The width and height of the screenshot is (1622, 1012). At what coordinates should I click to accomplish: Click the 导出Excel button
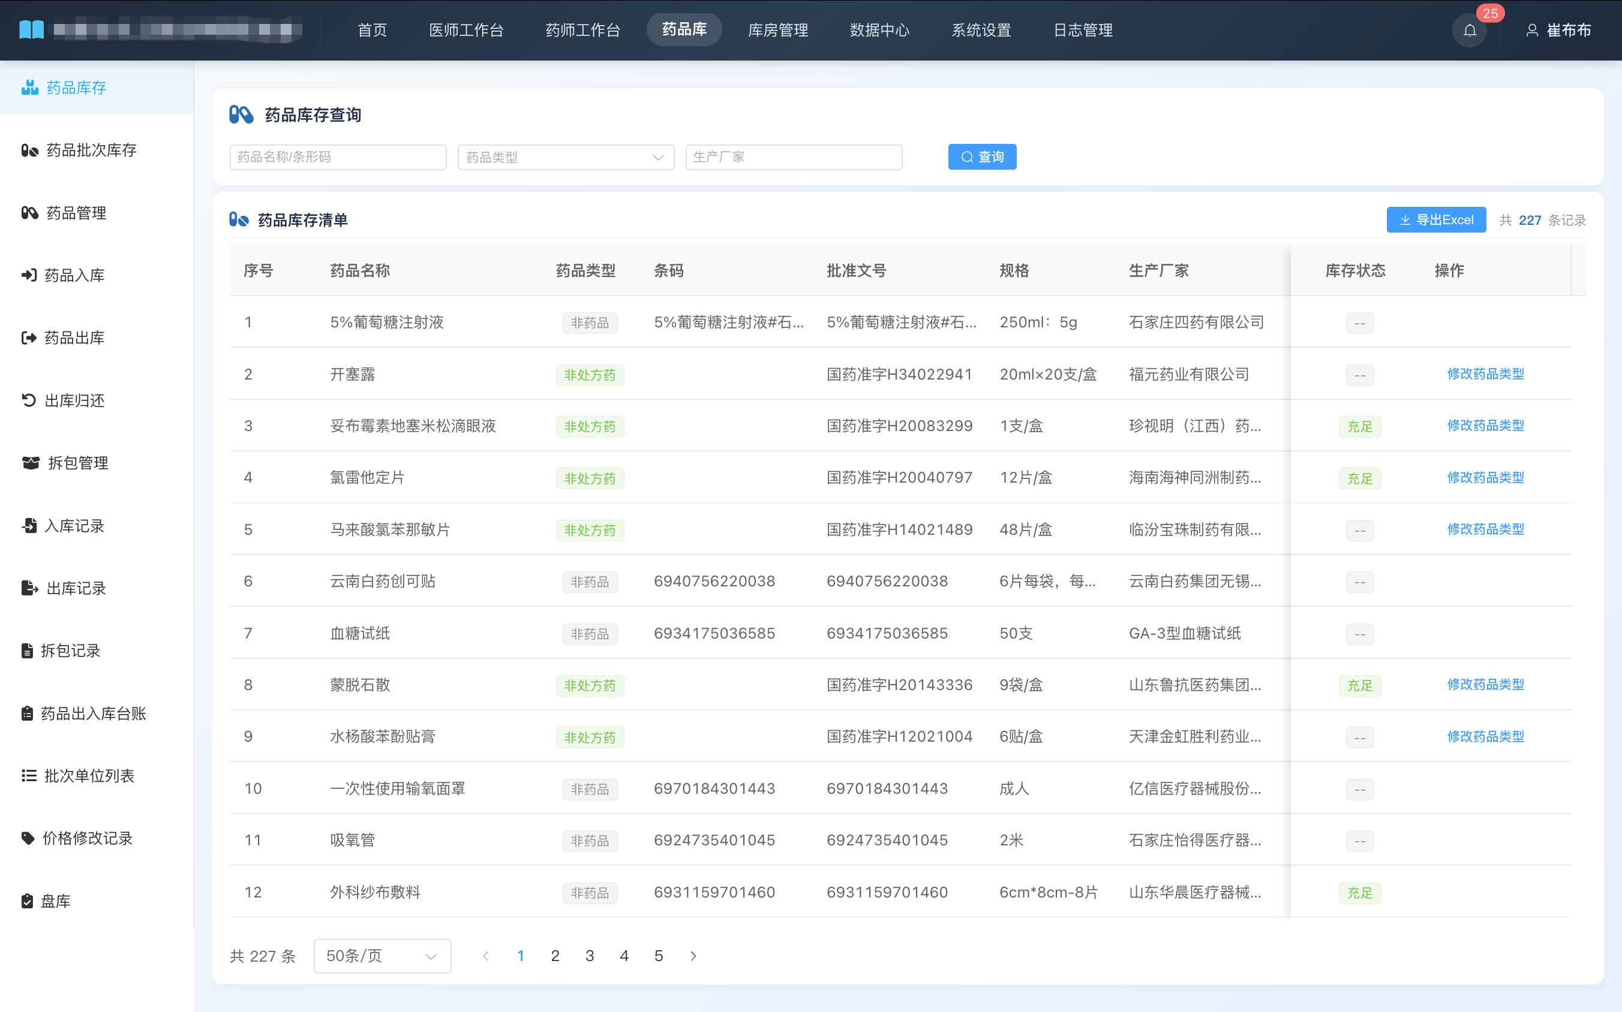tap(1436, 219)
